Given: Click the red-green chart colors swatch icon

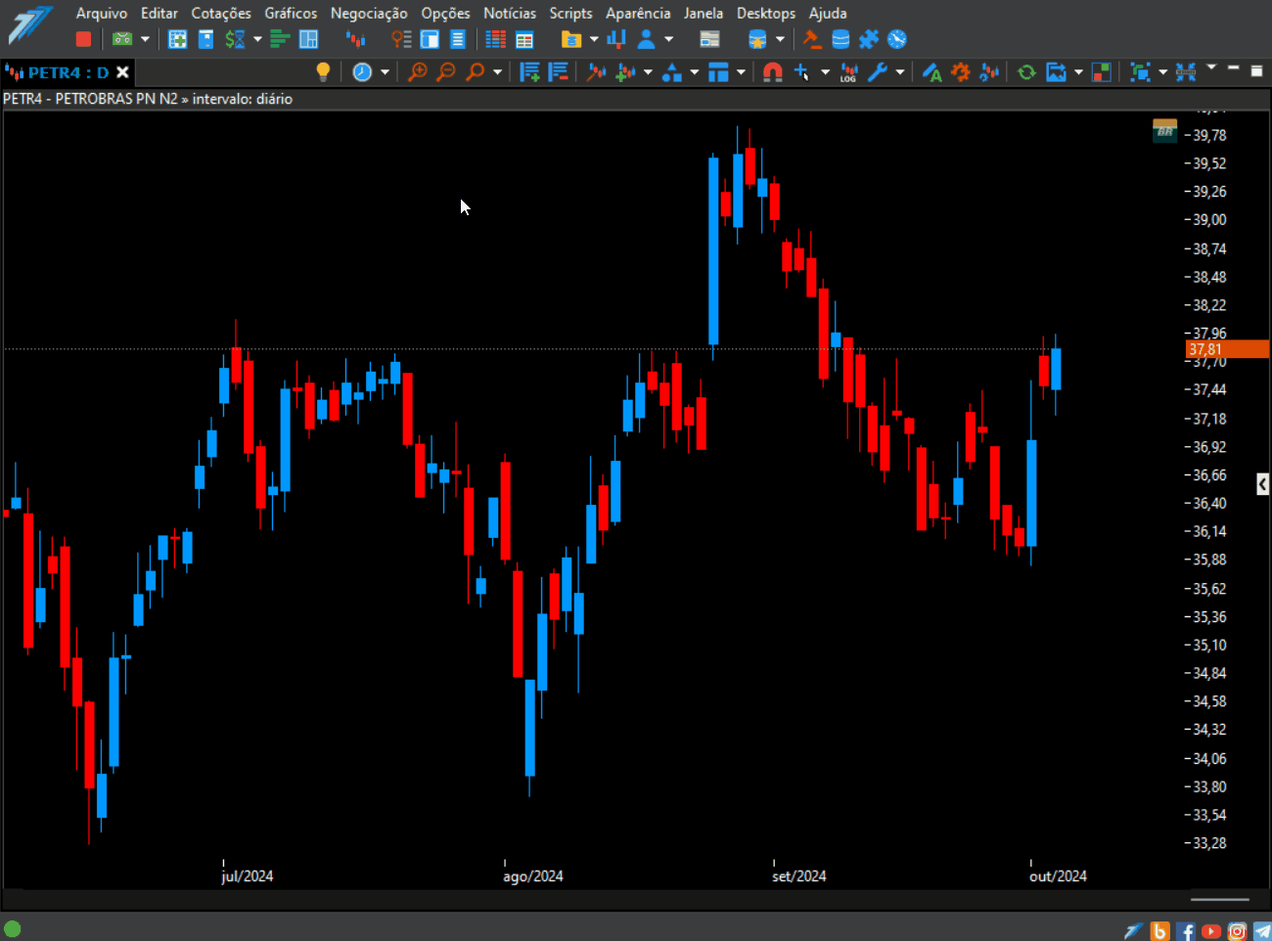Looking at the screenshot, I should [1100, 72].
